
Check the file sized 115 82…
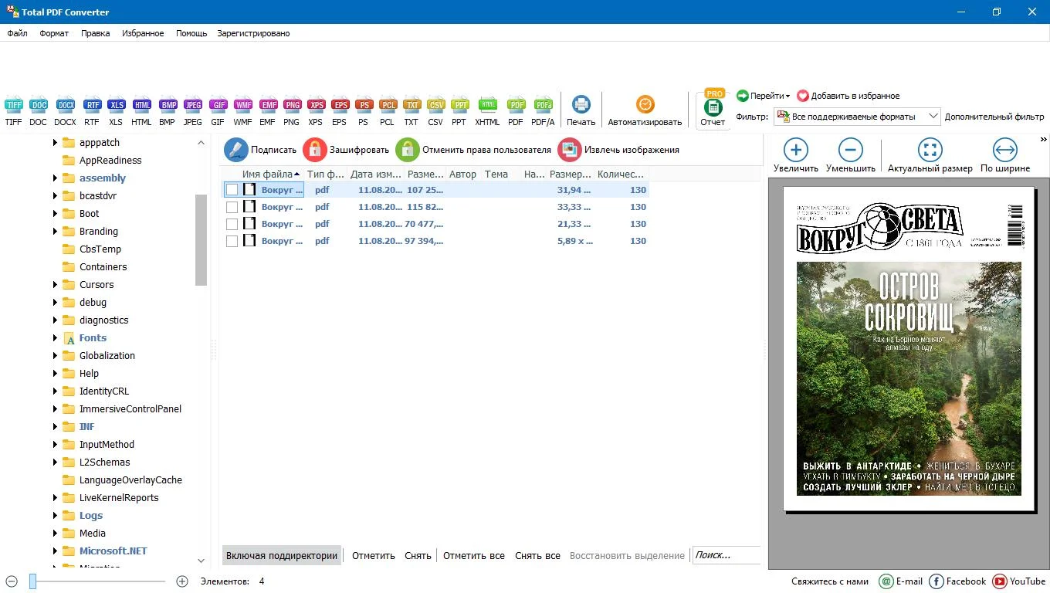(232, 207)
